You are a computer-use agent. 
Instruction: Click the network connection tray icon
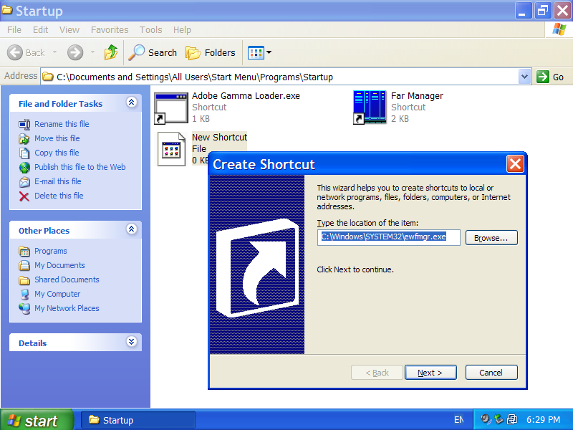[x=499, y=419]
